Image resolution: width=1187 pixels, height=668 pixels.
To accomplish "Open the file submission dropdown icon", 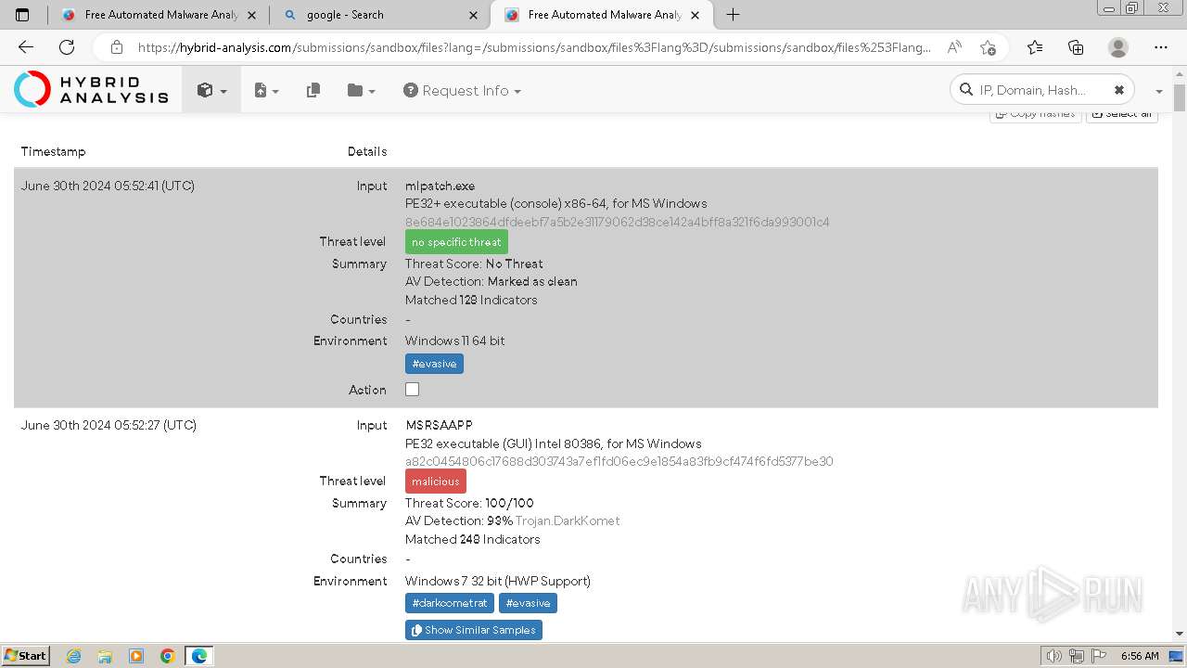I will tap(266, 90).
